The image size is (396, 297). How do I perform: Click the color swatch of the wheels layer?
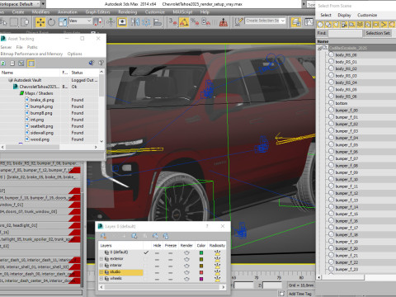(201, 279)
